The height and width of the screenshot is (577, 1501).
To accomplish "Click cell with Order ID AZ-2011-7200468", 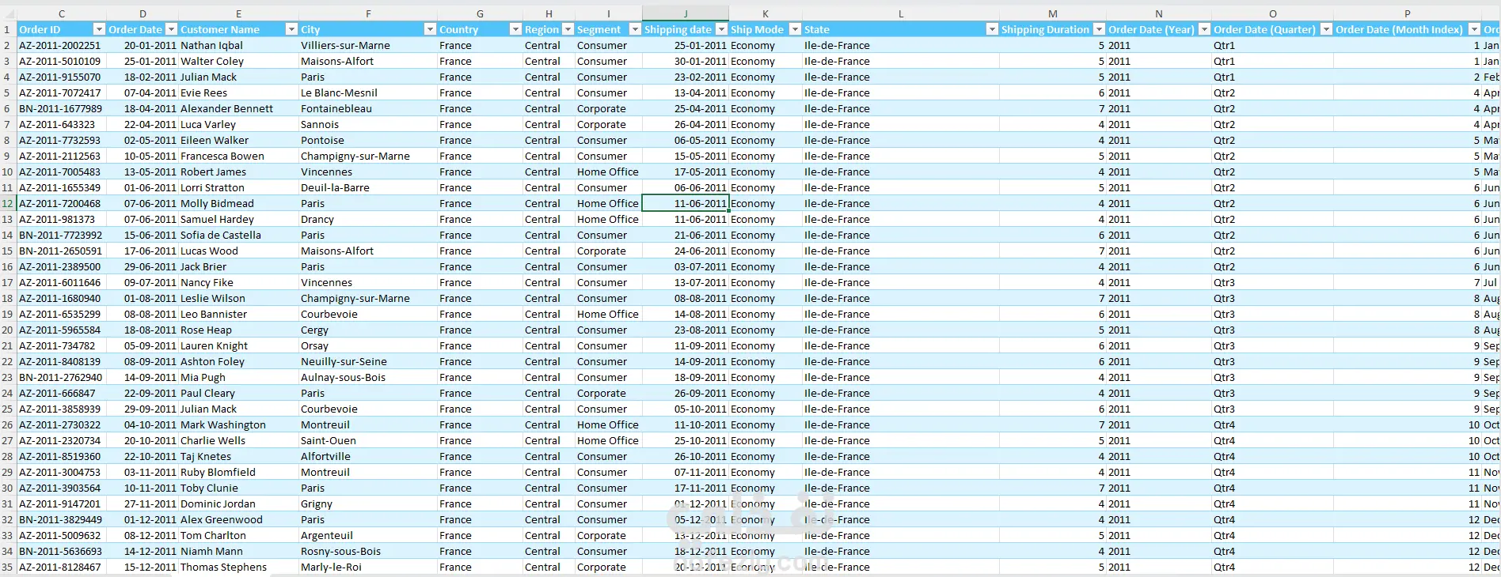I will click(62, 203).
